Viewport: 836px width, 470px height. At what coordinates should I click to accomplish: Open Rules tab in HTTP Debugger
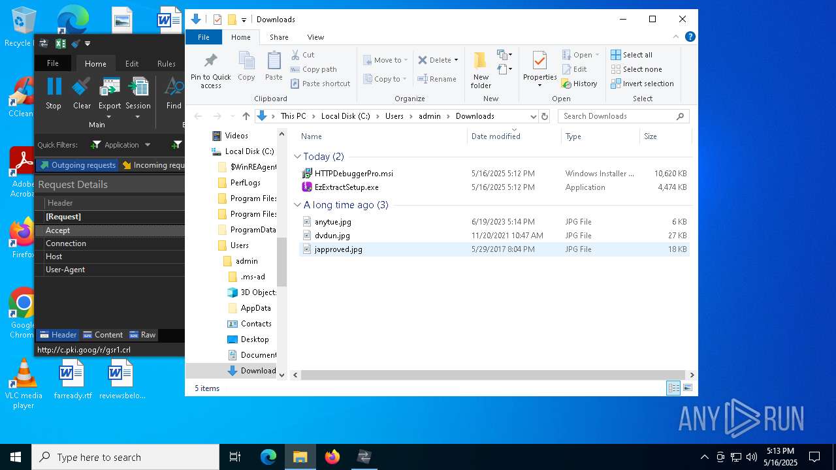tap(167, 63)
